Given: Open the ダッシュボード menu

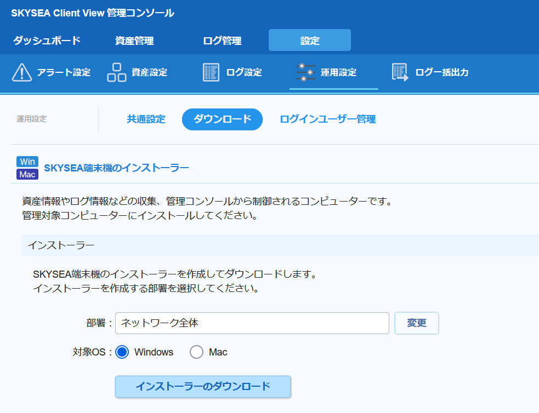Looking at the screenshot, I should (x=47, y=41).
